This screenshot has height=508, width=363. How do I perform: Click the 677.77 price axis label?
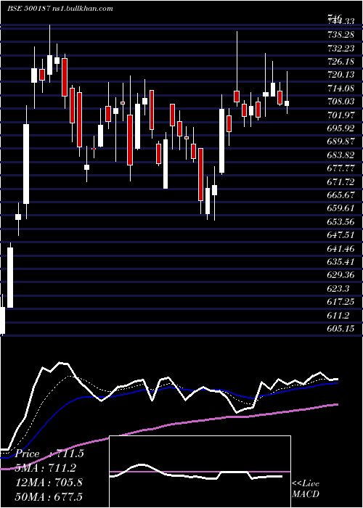pos(341,168)
